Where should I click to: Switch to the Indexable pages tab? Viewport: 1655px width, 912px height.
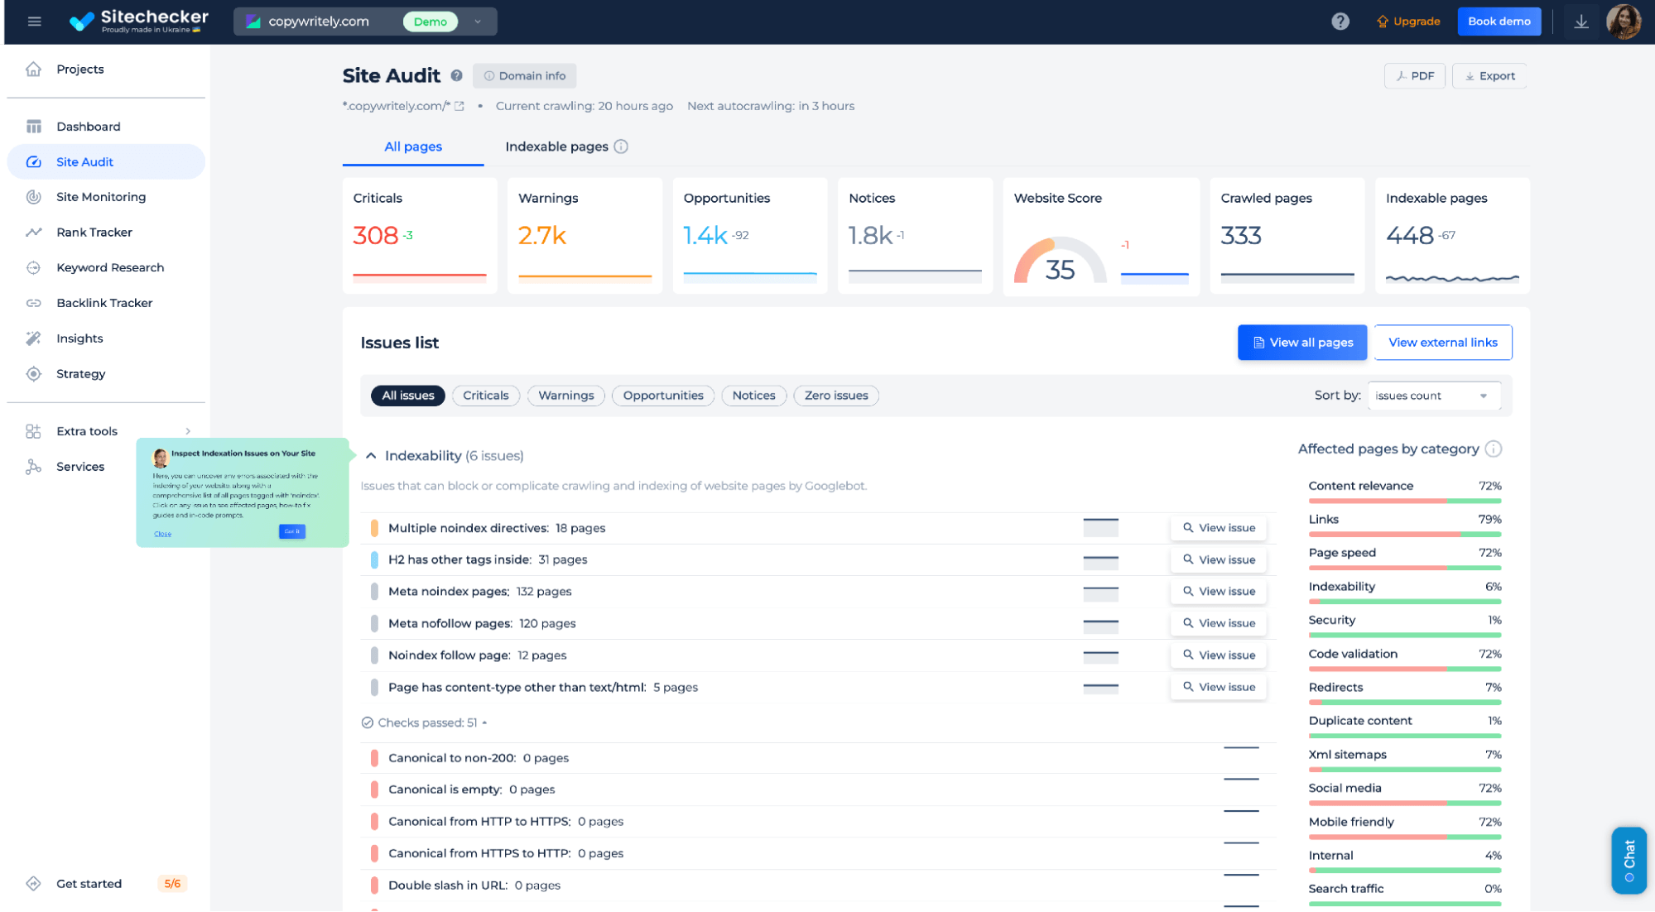pyautogui.click(x=556, y=146)
